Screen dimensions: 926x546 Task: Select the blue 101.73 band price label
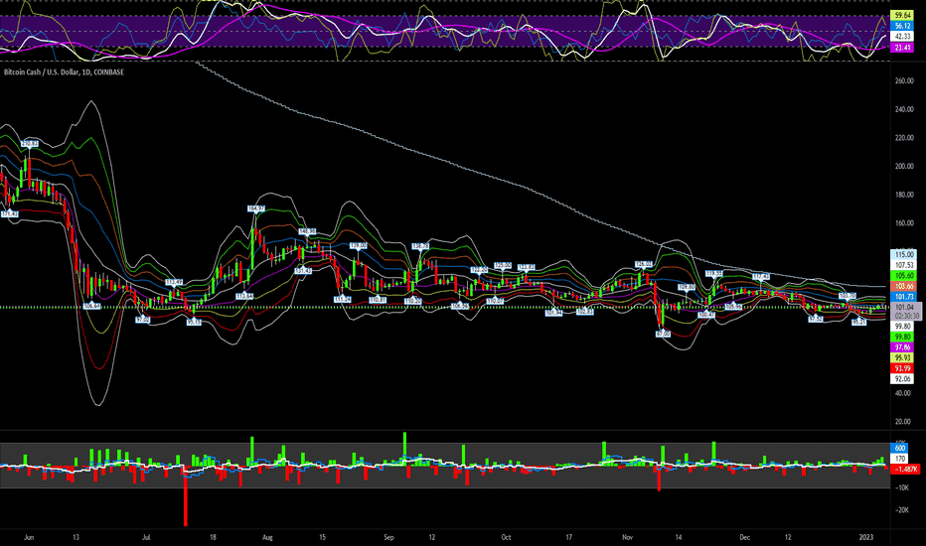pyautogui.click(x=903, y=297)
